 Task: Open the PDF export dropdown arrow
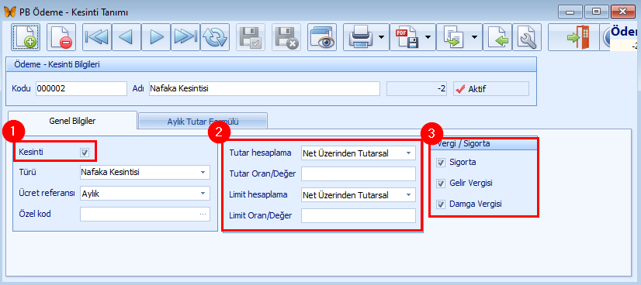point(428,37)
